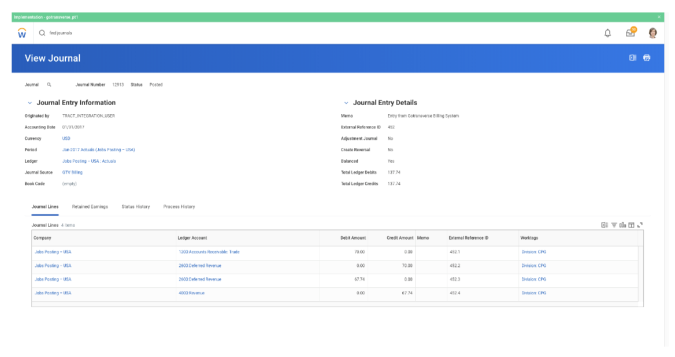Image resolution: width=675 pixels, height=357 pixels.
Task: Print the View Journal page
Action: [x=646, y=58]
